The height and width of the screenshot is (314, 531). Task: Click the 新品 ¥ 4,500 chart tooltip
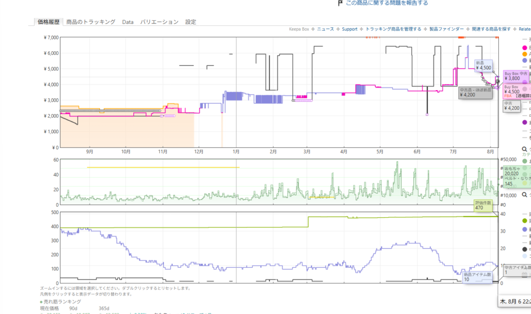click(x=483, y=66)
